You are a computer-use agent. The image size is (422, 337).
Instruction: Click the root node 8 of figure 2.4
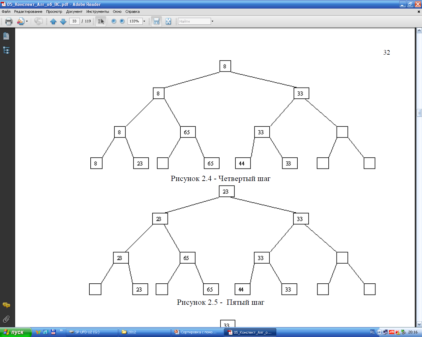[x=225, y=66]
